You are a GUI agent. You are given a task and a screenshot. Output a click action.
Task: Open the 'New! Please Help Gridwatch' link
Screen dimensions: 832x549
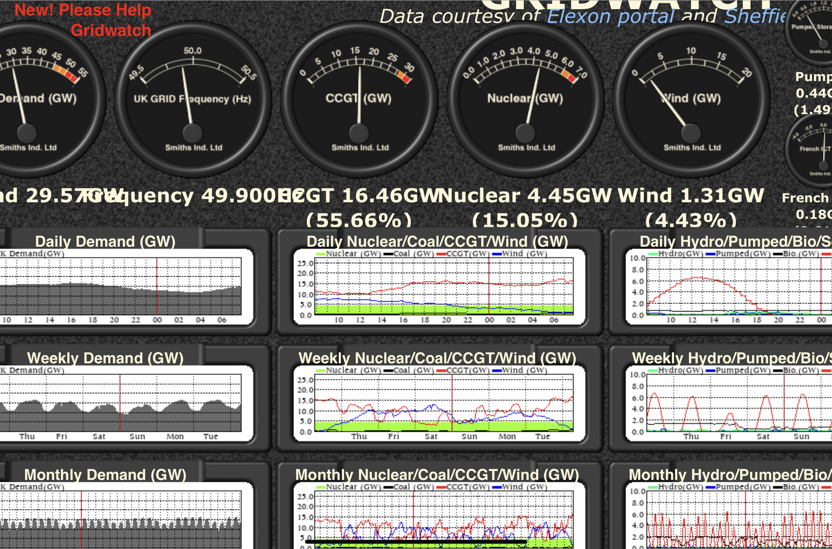[x=83, y=20]
